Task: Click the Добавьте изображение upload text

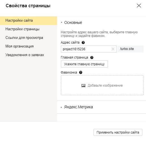Action: point(105,86)
